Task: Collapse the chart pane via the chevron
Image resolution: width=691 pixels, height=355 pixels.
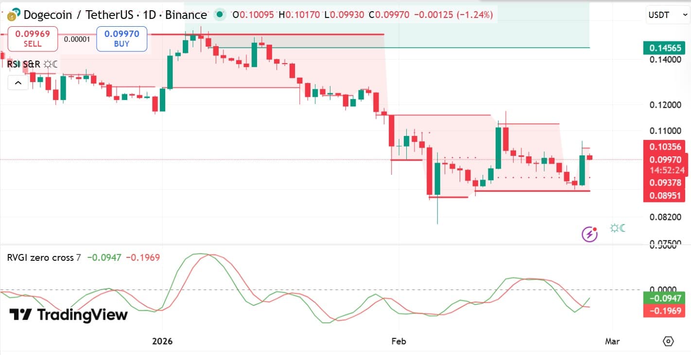Action: [x=18, y=83]
